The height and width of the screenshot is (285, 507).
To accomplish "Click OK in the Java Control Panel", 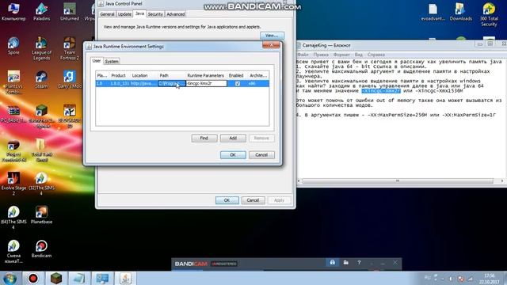I will 227,200.
